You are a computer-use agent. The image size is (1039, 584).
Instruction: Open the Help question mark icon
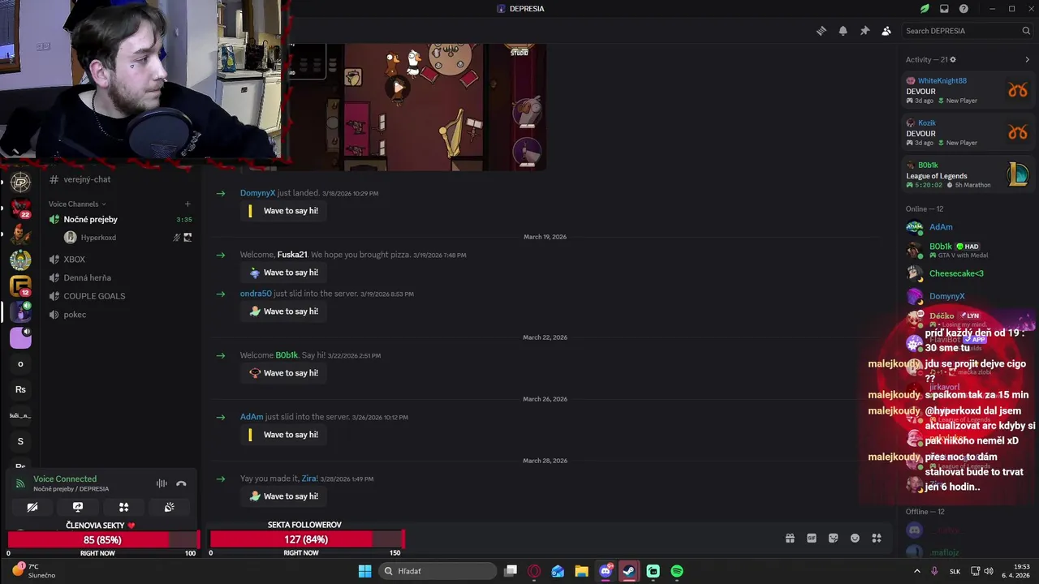(x=964, y=9)
